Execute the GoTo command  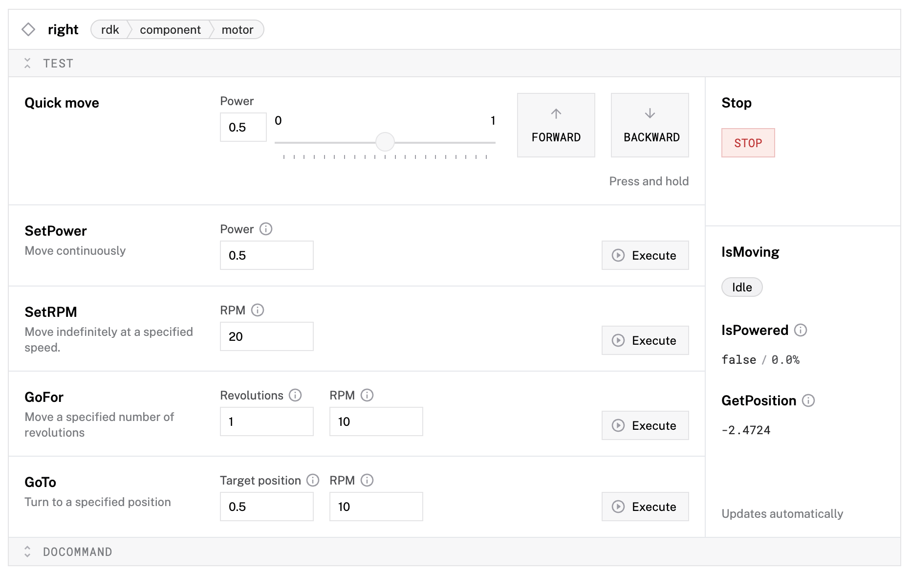pyautogui.click(x=645, y=507)
